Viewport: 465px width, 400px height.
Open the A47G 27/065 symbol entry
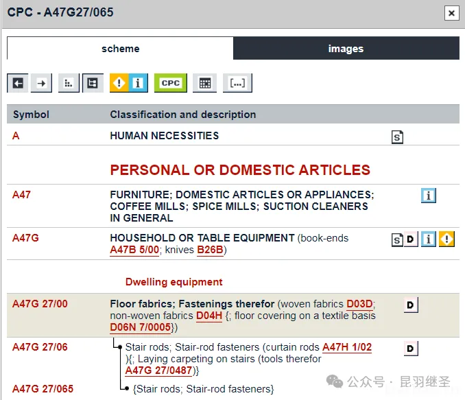[43, 389]
